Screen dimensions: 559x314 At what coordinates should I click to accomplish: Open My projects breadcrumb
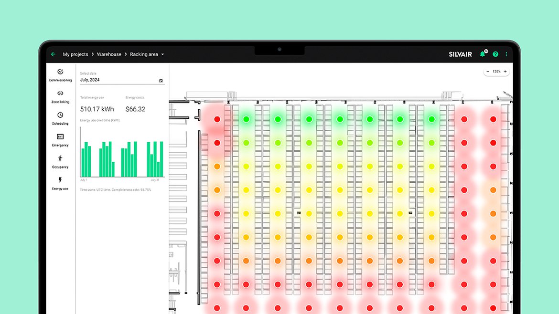pyautogui.click(x=75, y=54)
